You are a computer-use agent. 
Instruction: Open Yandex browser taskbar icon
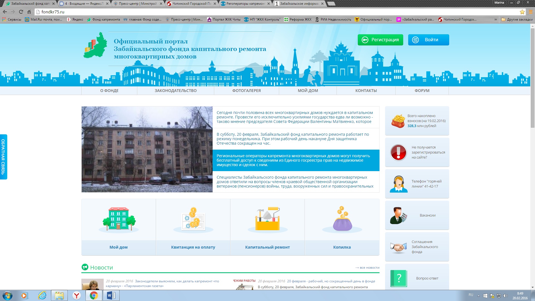[x=76, y=295]
